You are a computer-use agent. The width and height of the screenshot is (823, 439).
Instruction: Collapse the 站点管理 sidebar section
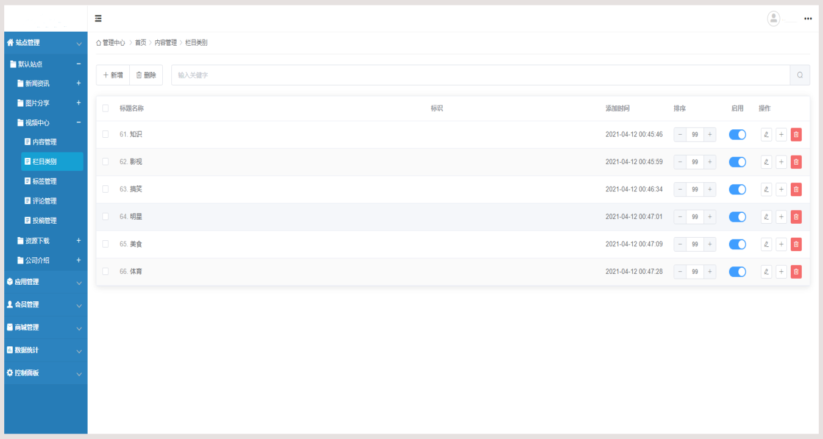[46, 43]
